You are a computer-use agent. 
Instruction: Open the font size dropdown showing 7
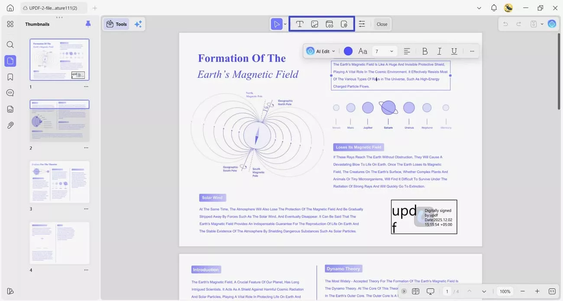[385, 51]
